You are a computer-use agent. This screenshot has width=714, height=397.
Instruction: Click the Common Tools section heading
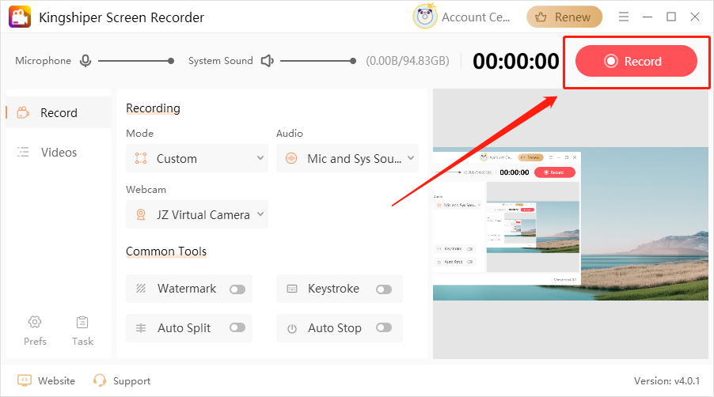(166, 251)
